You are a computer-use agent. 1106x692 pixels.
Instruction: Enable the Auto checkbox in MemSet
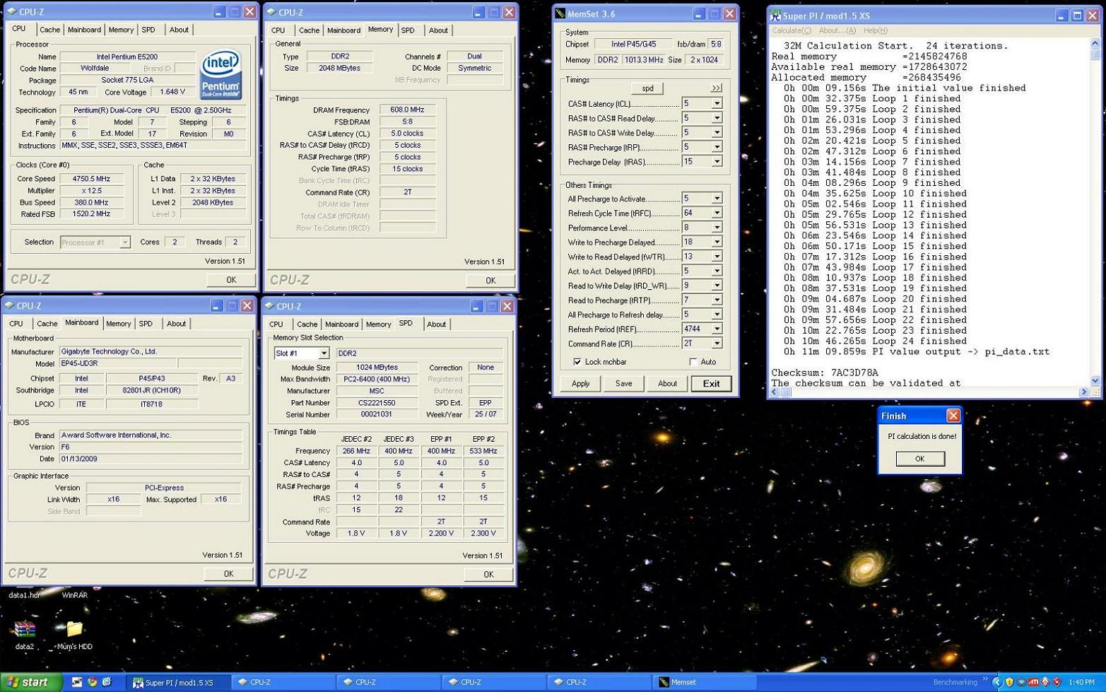693,362
